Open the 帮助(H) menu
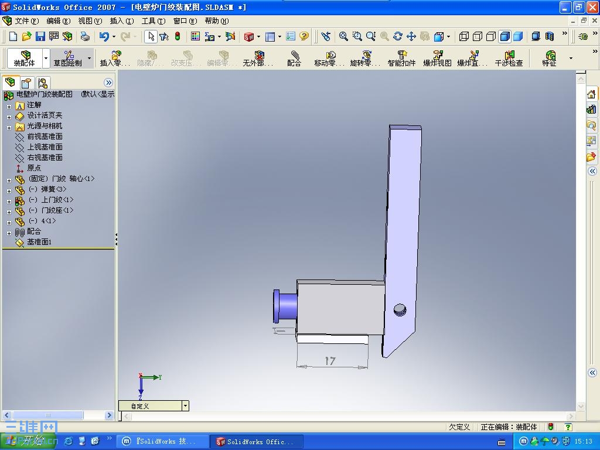 (217, 21)
